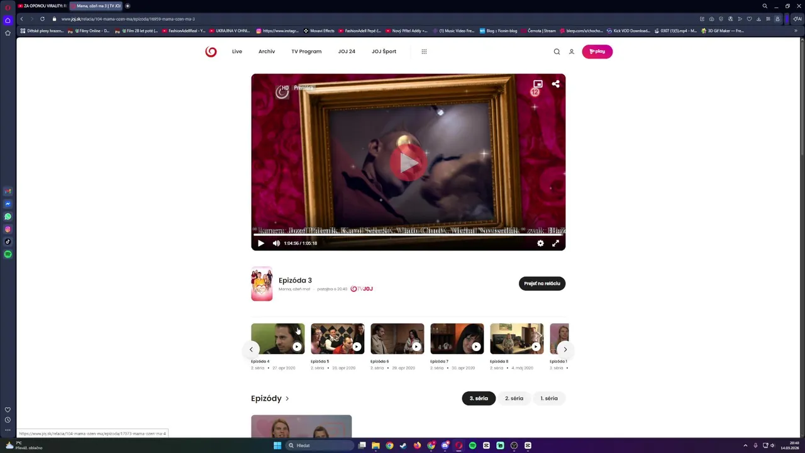805x453 pixels.
Task: Open a new browser tab with plus
Action: click(128, 6)
